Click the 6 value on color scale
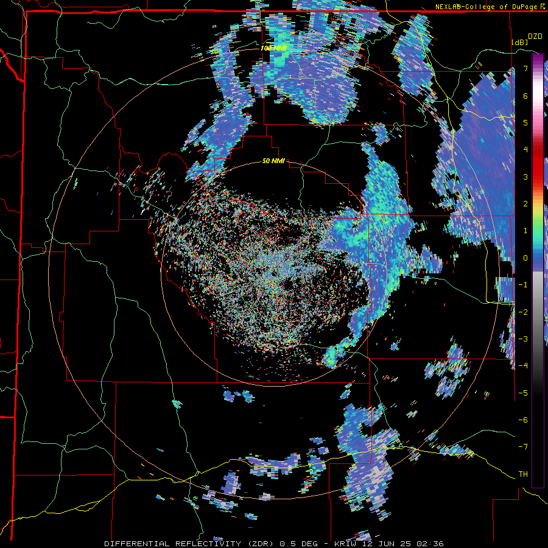Viewport: 548px width, 548px height. [x=525, y=96]
